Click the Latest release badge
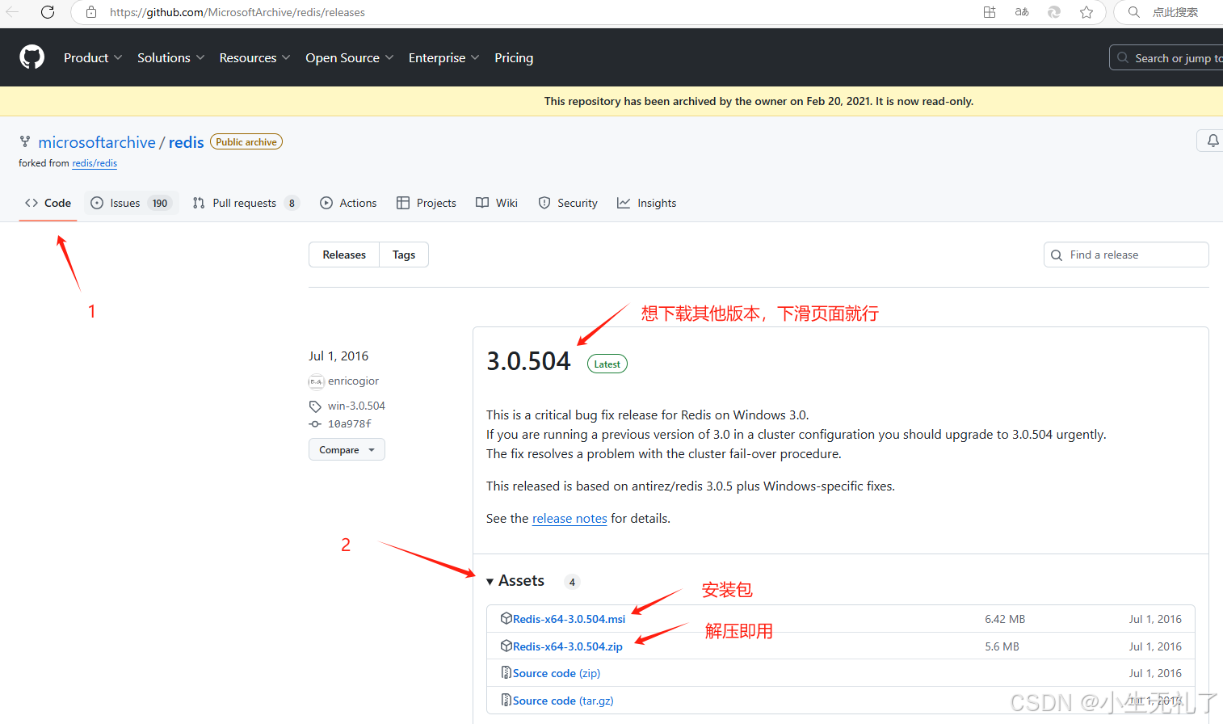This screenshot has width=1223, height=724. [607, 364]
